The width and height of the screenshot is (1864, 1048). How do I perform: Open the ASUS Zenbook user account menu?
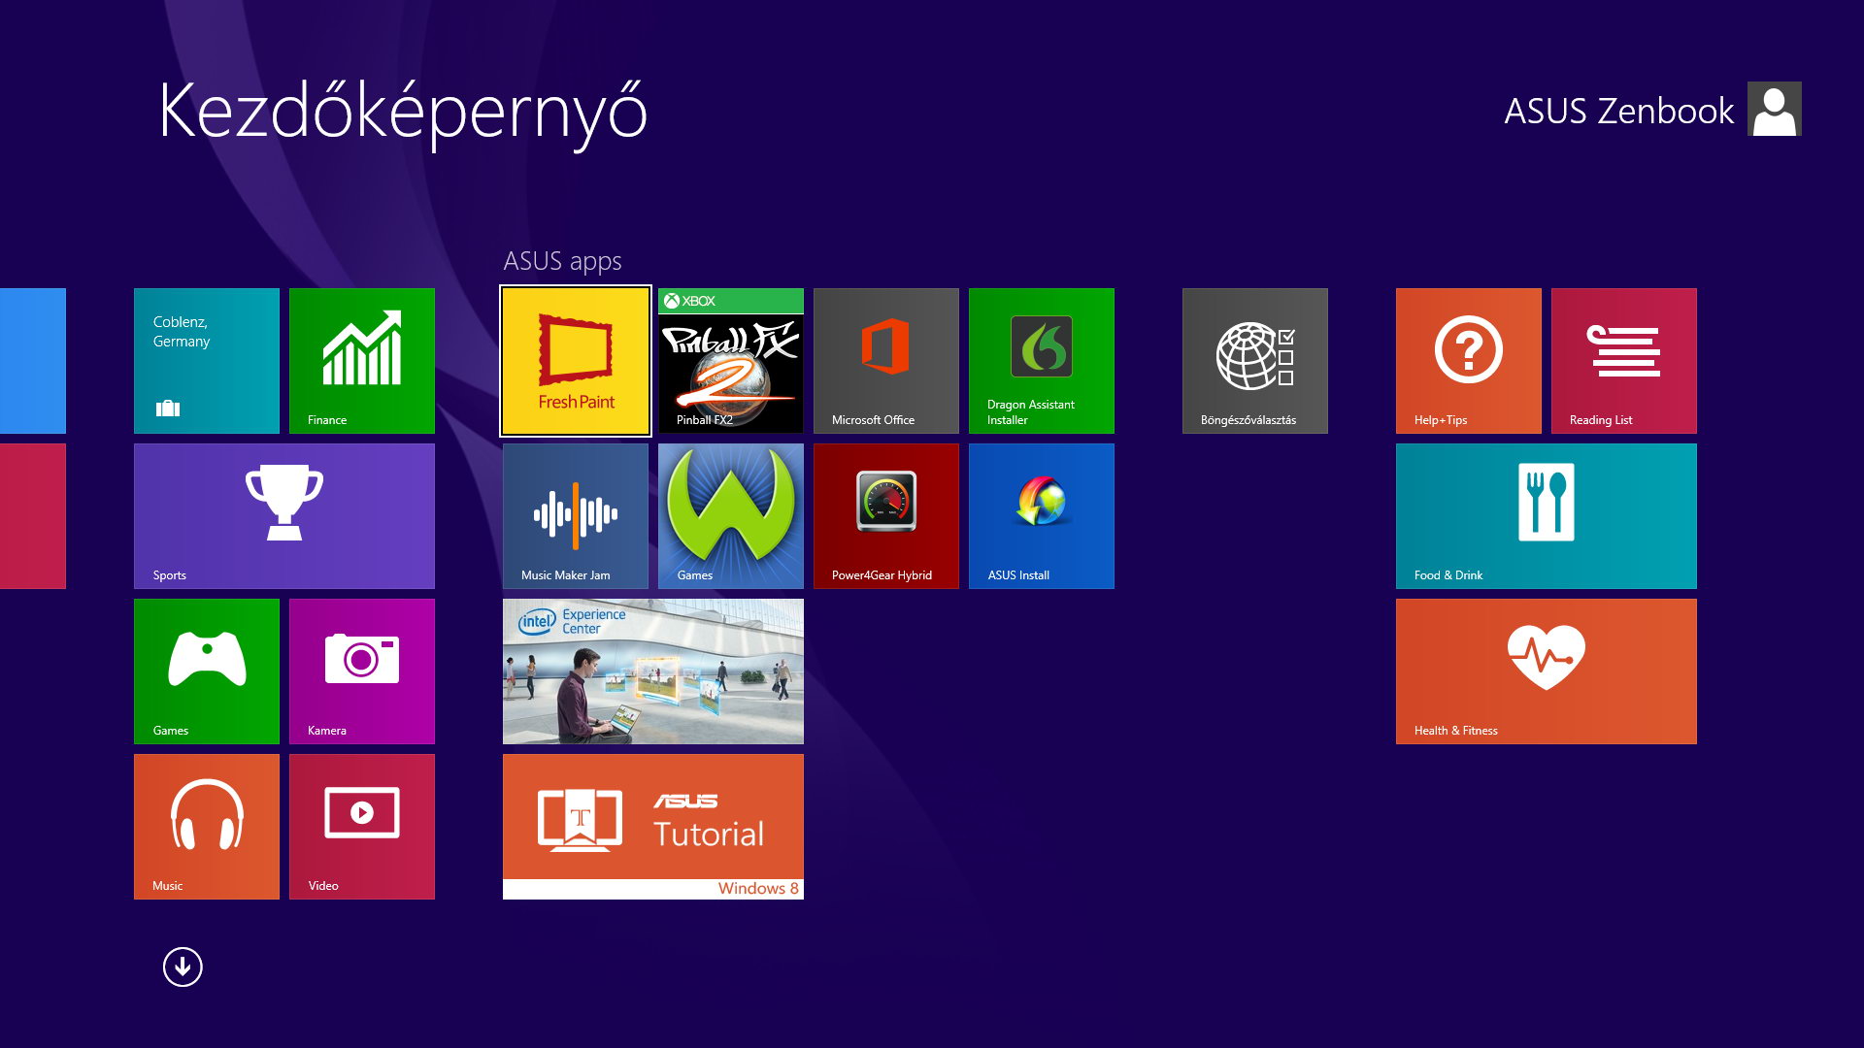(1650, 110)
